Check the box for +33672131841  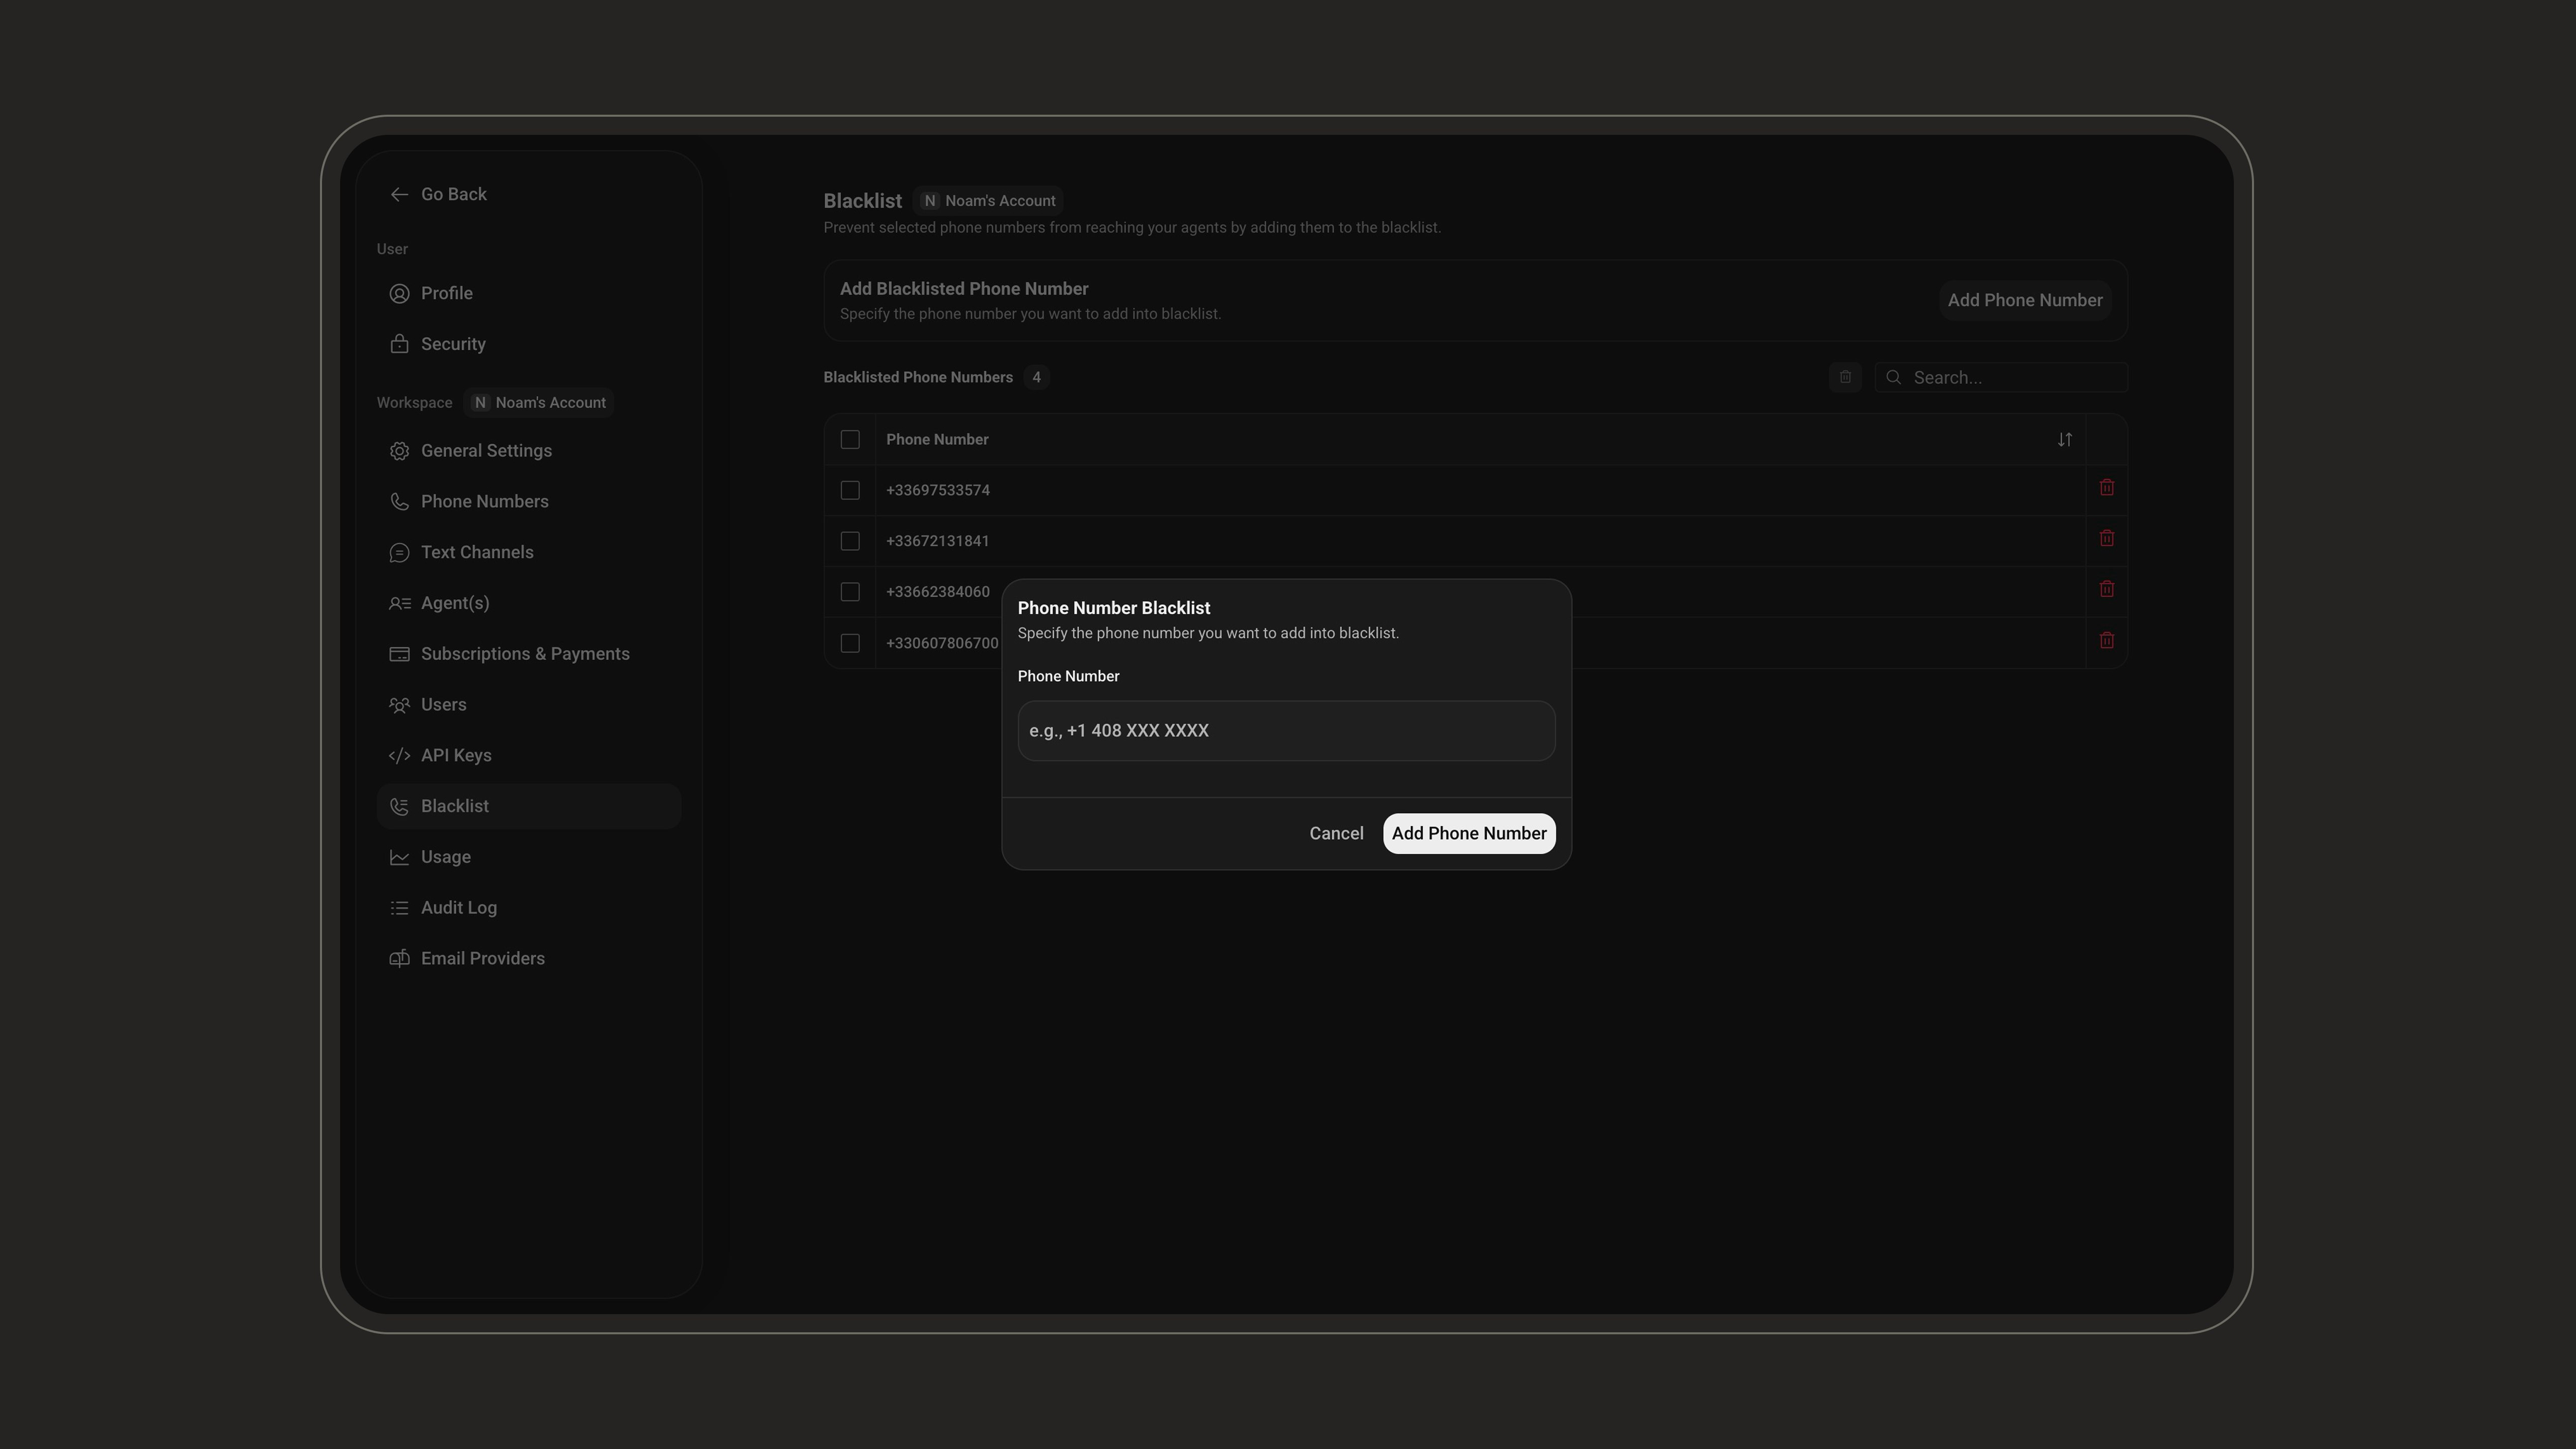click(x=850, y=541)
